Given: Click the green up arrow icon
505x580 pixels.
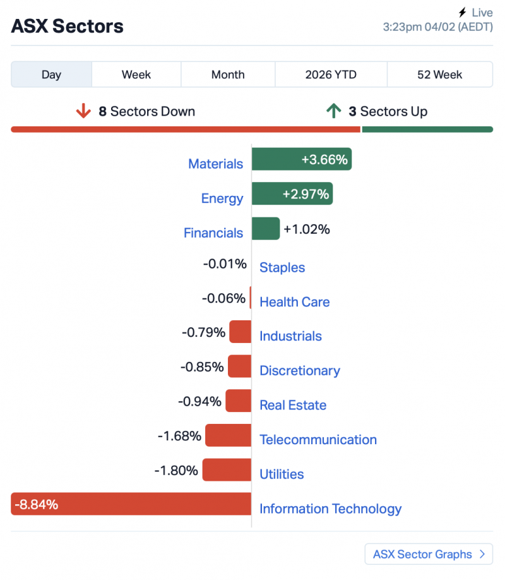Looking at the screenshot, I should [333, 112].
